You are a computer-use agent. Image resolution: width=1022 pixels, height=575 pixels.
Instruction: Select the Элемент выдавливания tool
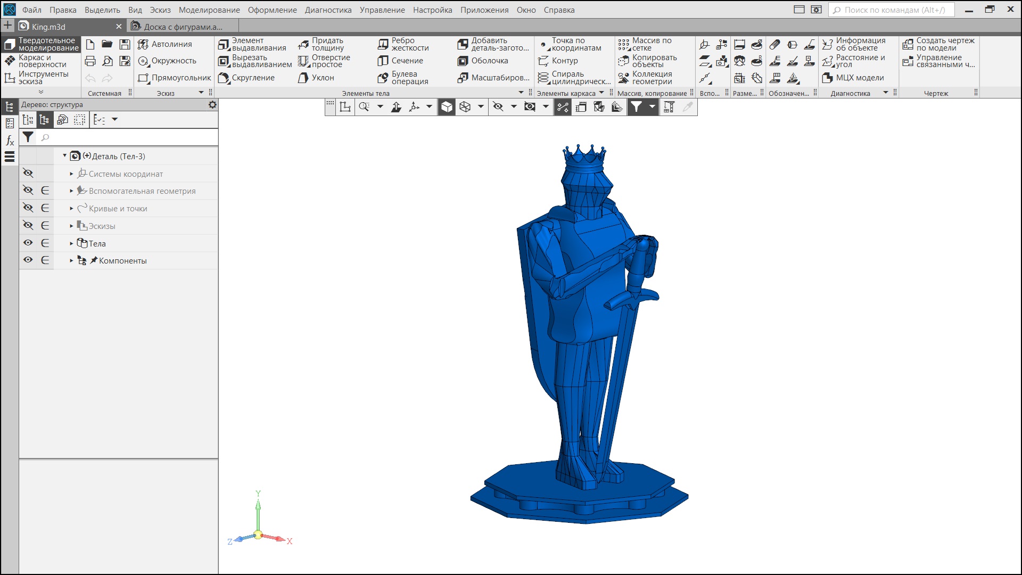(253, 44)
